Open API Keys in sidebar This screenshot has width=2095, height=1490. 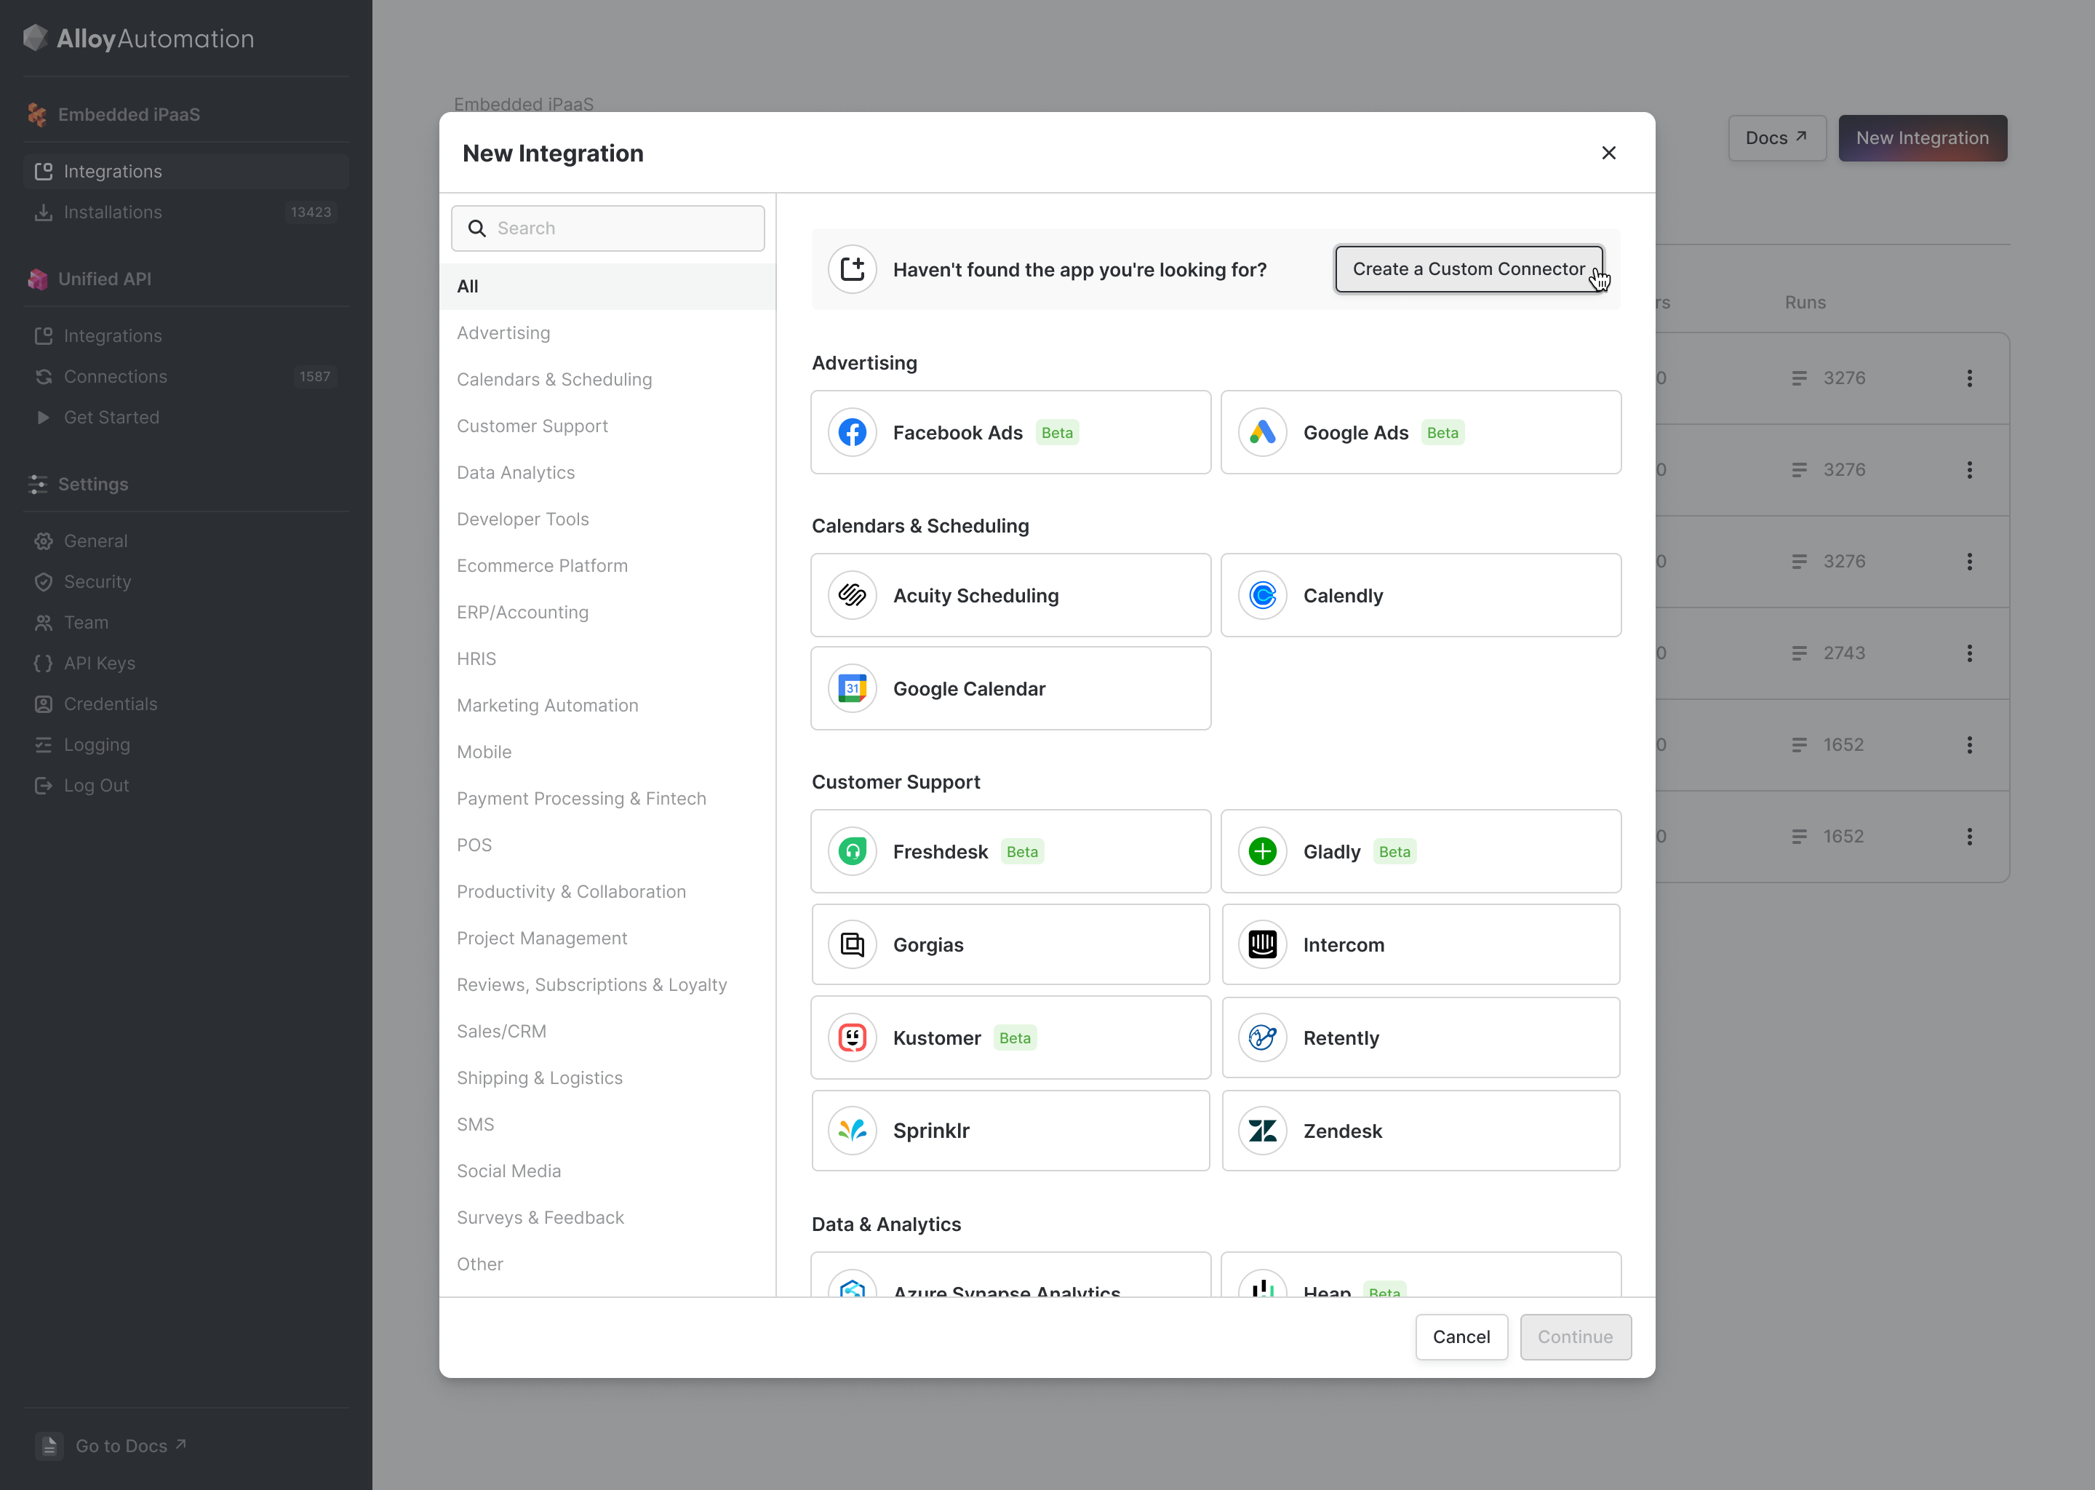[x=186, y=664]
